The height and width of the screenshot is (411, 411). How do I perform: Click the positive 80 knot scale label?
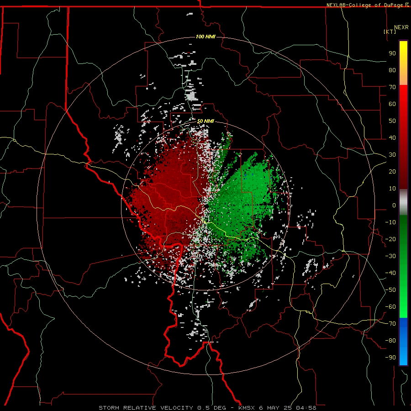[392, 70]
